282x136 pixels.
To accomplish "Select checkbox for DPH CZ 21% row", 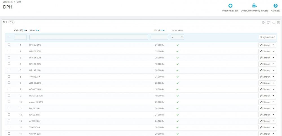I will coord(9,45).
